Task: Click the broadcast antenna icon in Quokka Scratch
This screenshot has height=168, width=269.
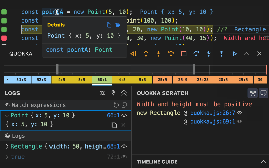Action: click(253, 93)
